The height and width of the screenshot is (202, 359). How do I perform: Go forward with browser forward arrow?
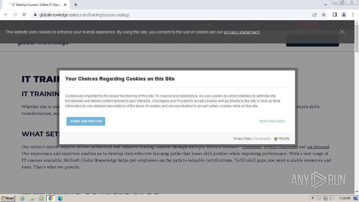coord(15,15)
